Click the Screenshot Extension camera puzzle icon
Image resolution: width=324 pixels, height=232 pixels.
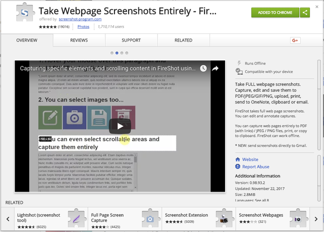click(224, 219)
